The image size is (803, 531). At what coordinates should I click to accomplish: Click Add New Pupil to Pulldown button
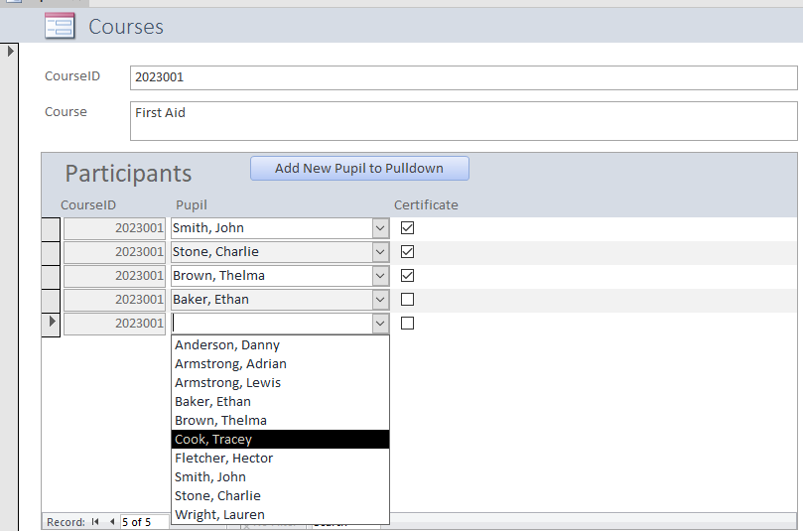click(x=359, y=169)
